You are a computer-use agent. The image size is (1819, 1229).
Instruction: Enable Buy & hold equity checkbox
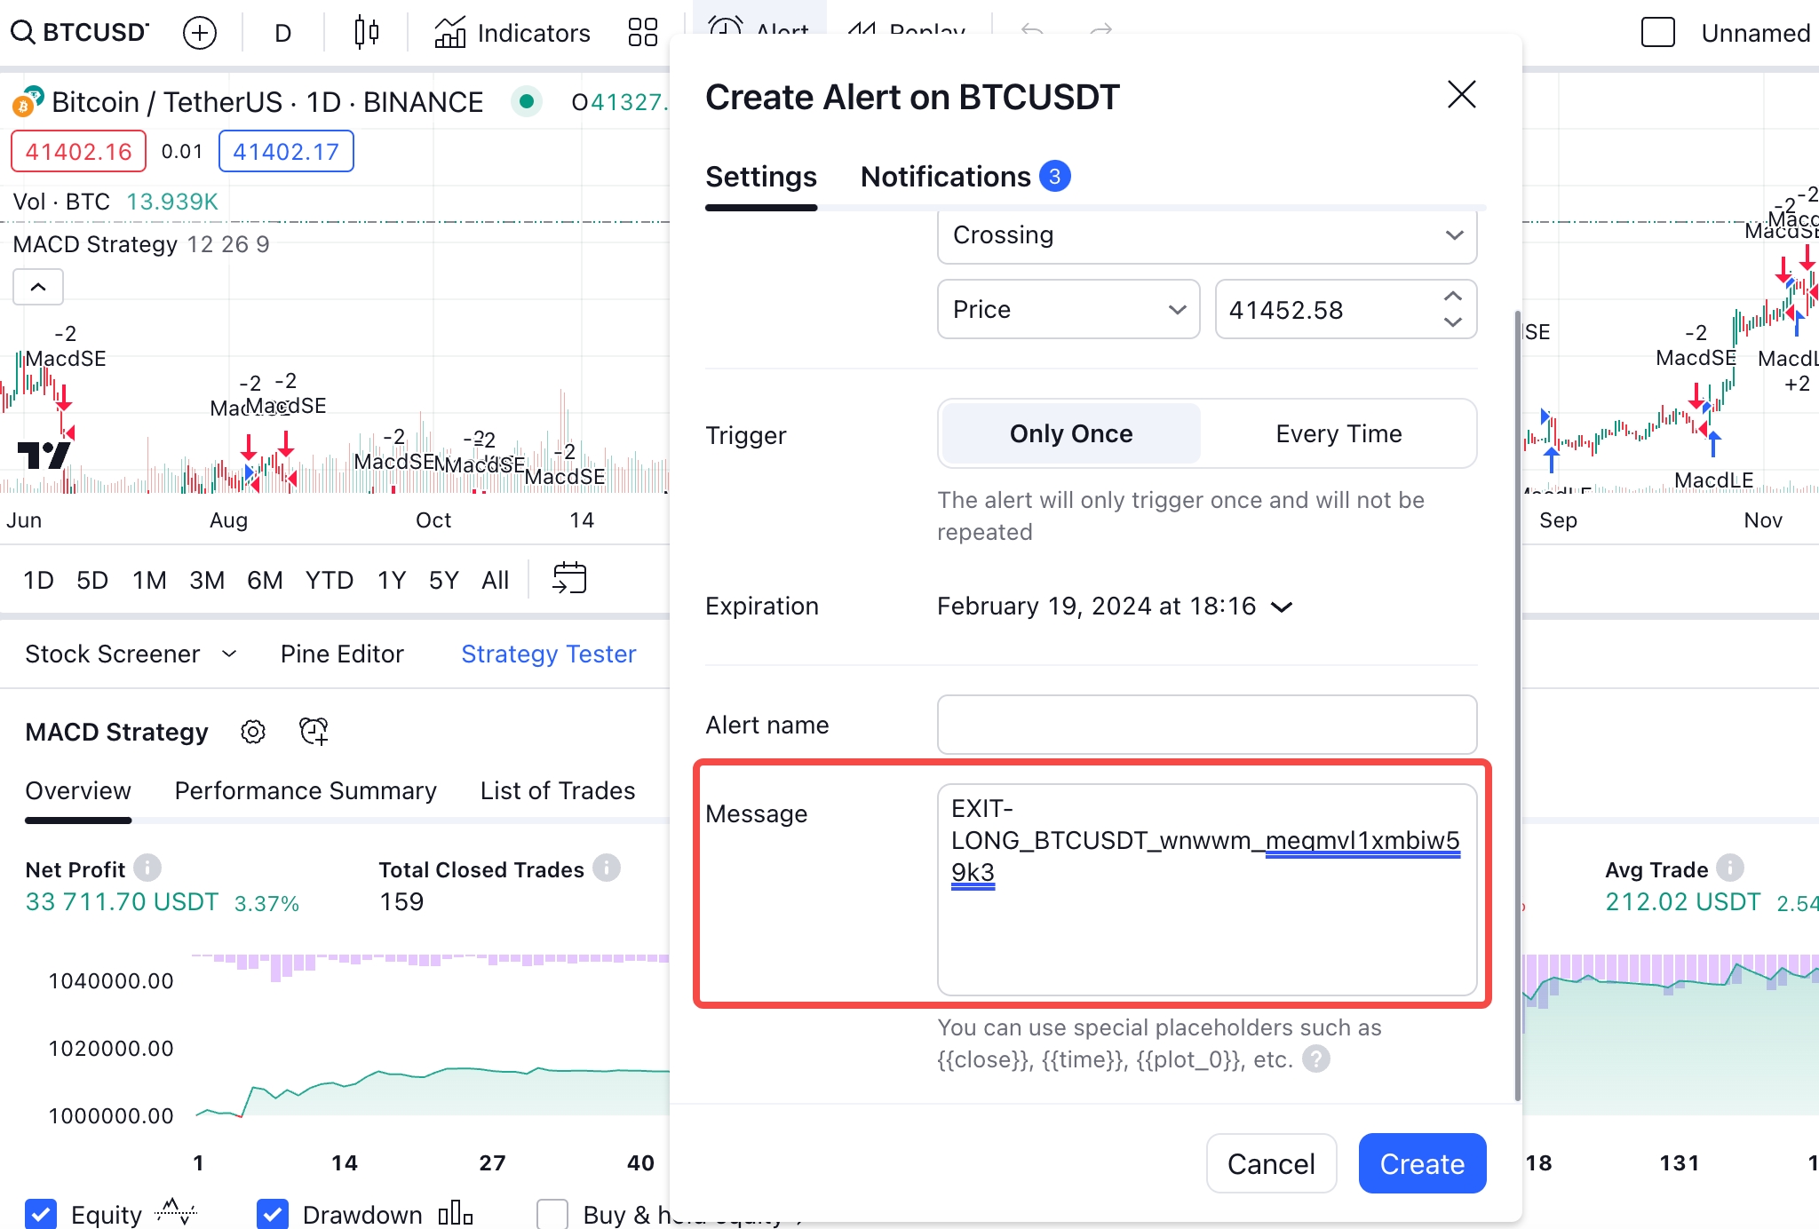coord(552,1213)
